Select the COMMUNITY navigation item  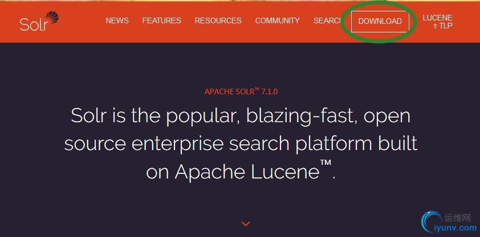point(278,20)
